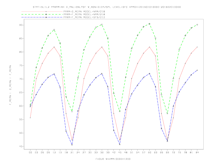Select legend entry PARM=F_MEAN MODEL=NAM/218

[84, 14]
